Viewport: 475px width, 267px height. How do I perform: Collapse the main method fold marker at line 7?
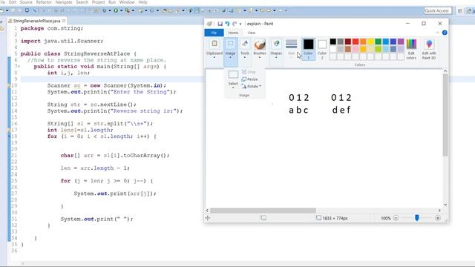[x=19, y=66]
